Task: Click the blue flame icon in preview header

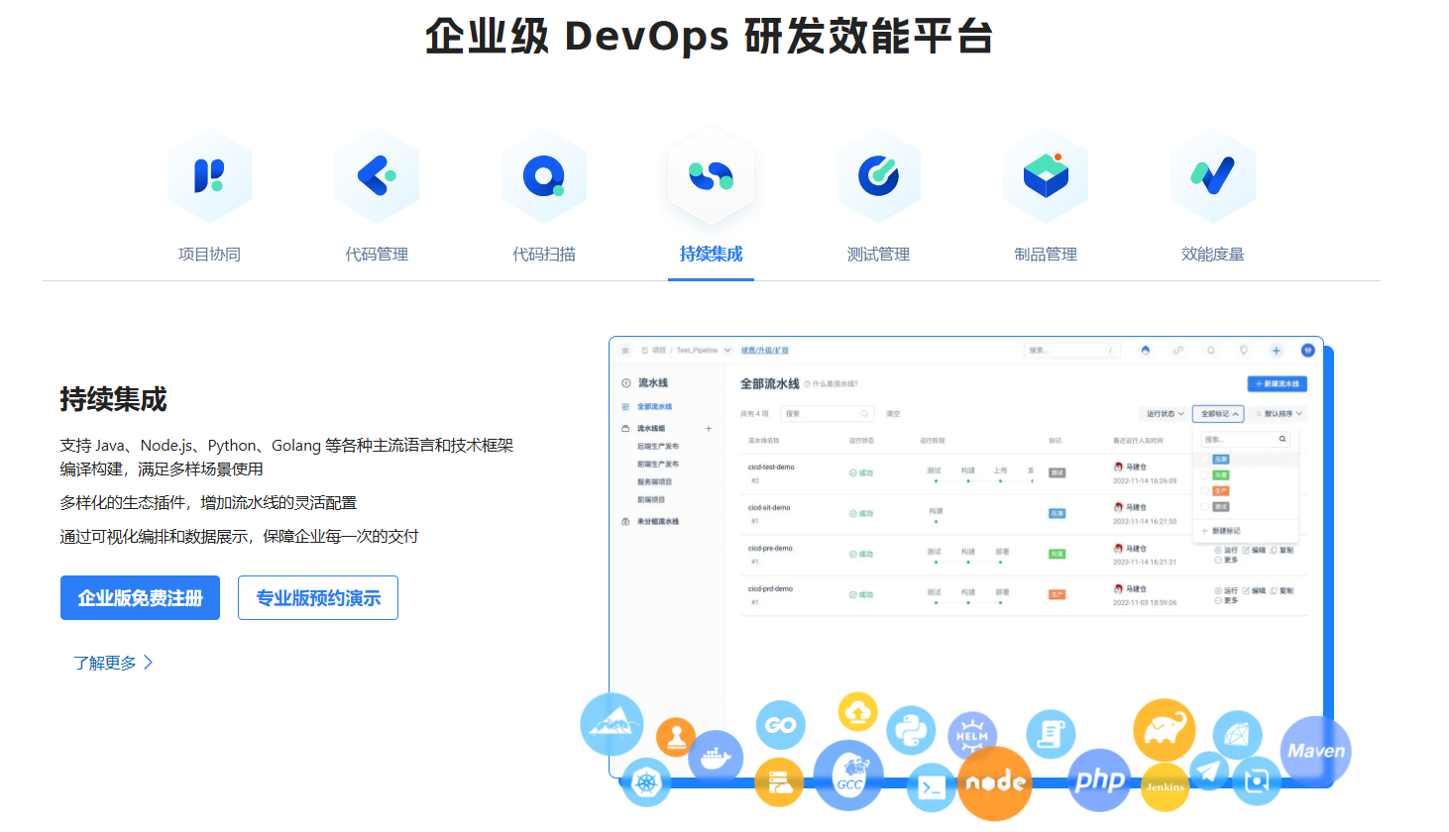Action: pyautogui.click(x=1146, y=351)
